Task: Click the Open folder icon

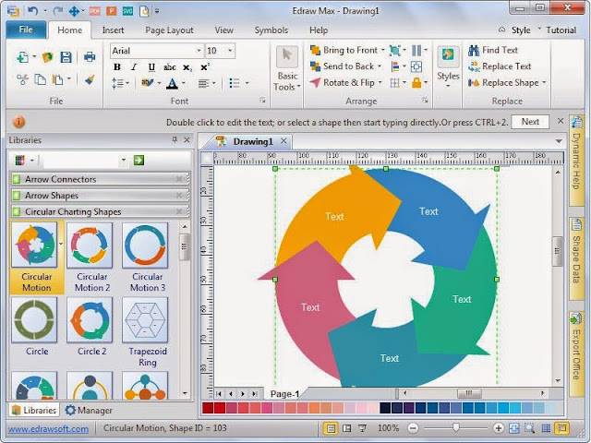Action: (x=47, y=57)
